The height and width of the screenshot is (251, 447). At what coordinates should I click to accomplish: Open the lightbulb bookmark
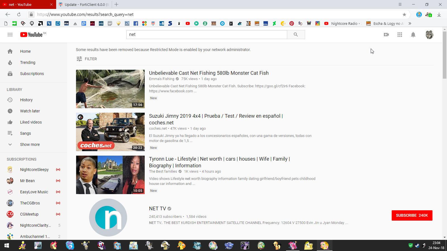click(118, 23)
